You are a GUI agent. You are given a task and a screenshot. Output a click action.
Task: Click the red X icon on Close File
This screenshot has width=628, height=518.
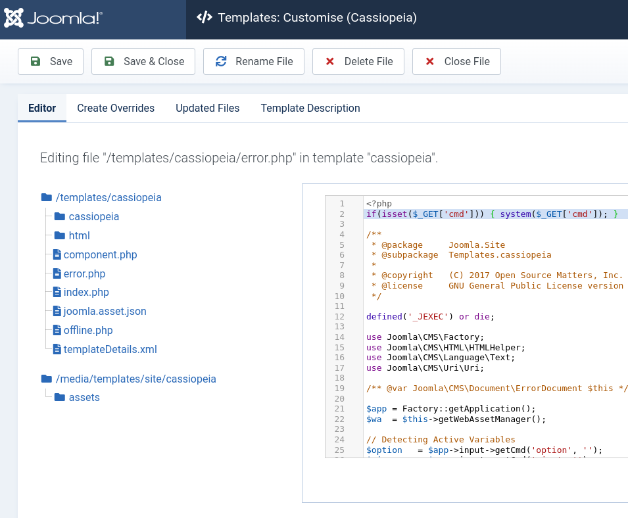click(x=430, y=61)
